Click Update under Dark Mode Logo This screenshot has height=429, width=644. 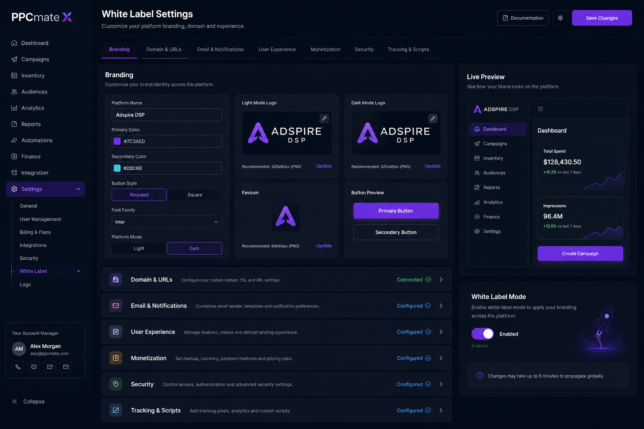433,166
